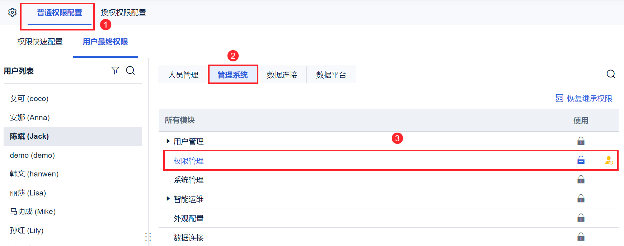The width and height of the screenshot is (624, 246).
Task: Toggle the lock for 用户管理
Action: coord(581,141)
